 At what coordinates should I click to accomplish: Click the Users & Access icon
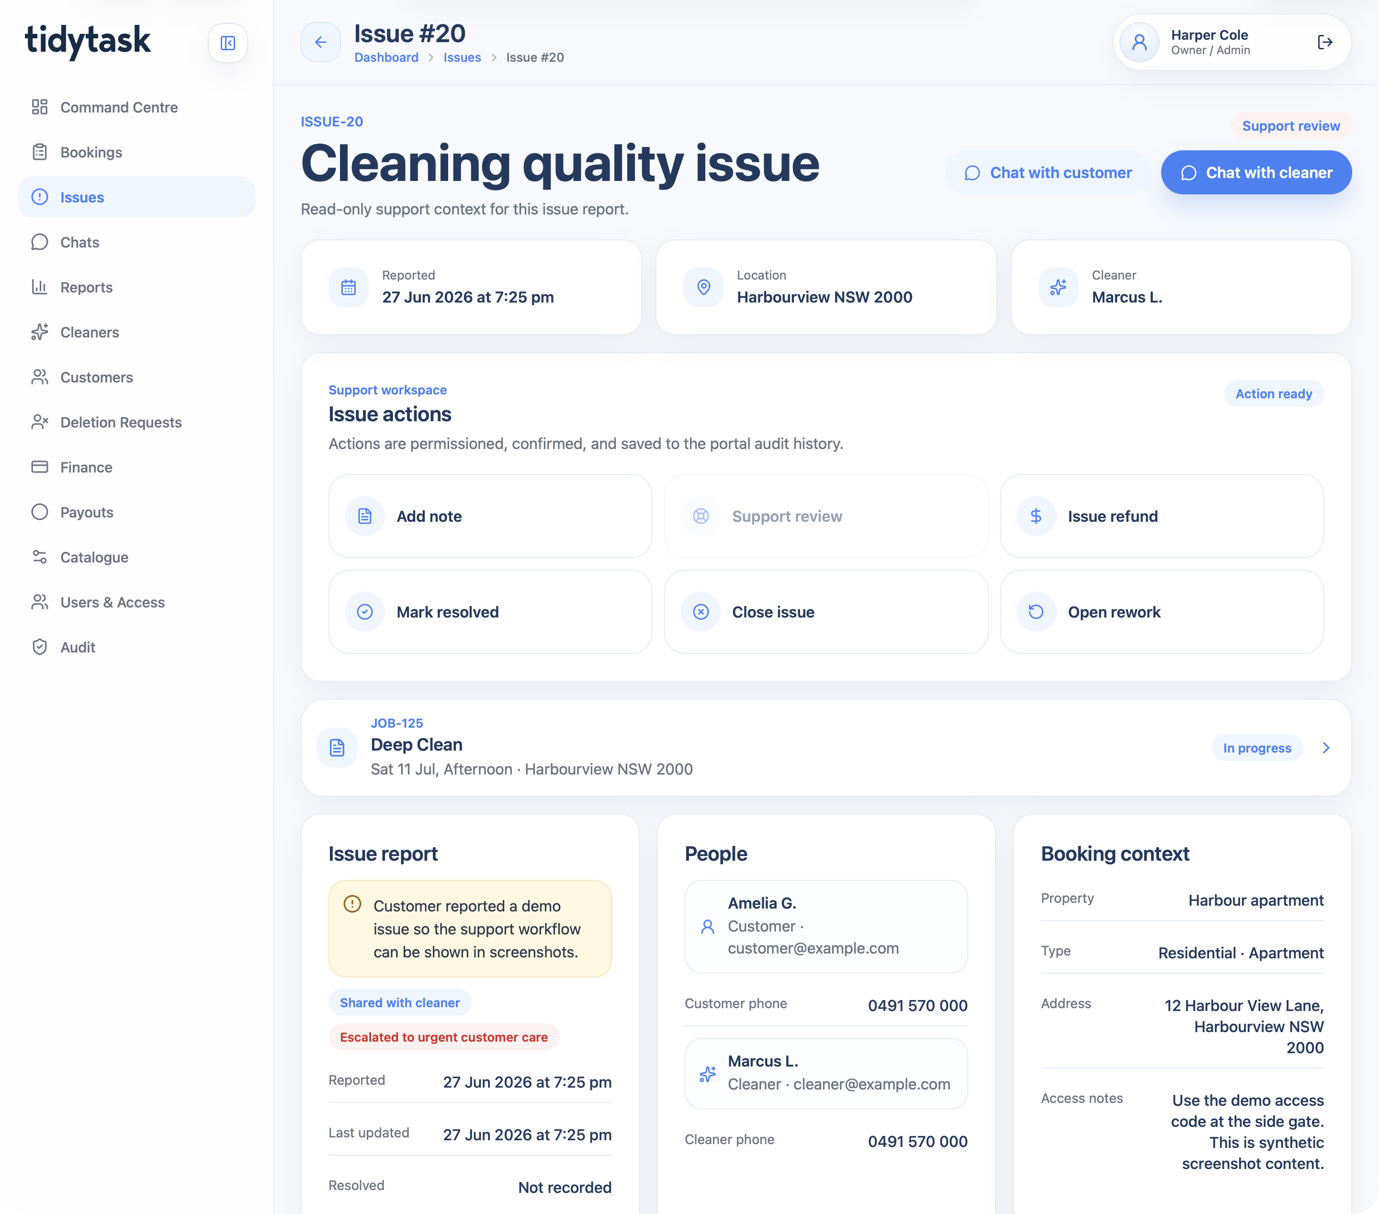40,602
